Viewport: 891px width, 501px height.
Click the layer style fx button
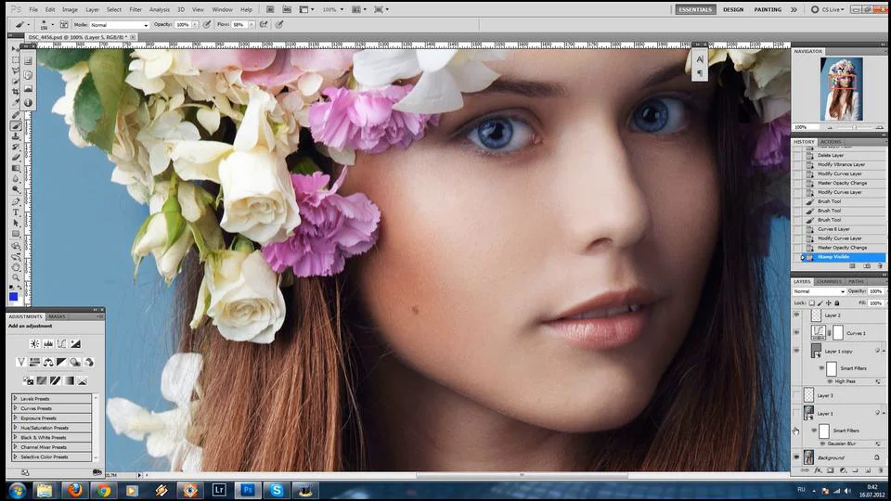click(818, 470)
